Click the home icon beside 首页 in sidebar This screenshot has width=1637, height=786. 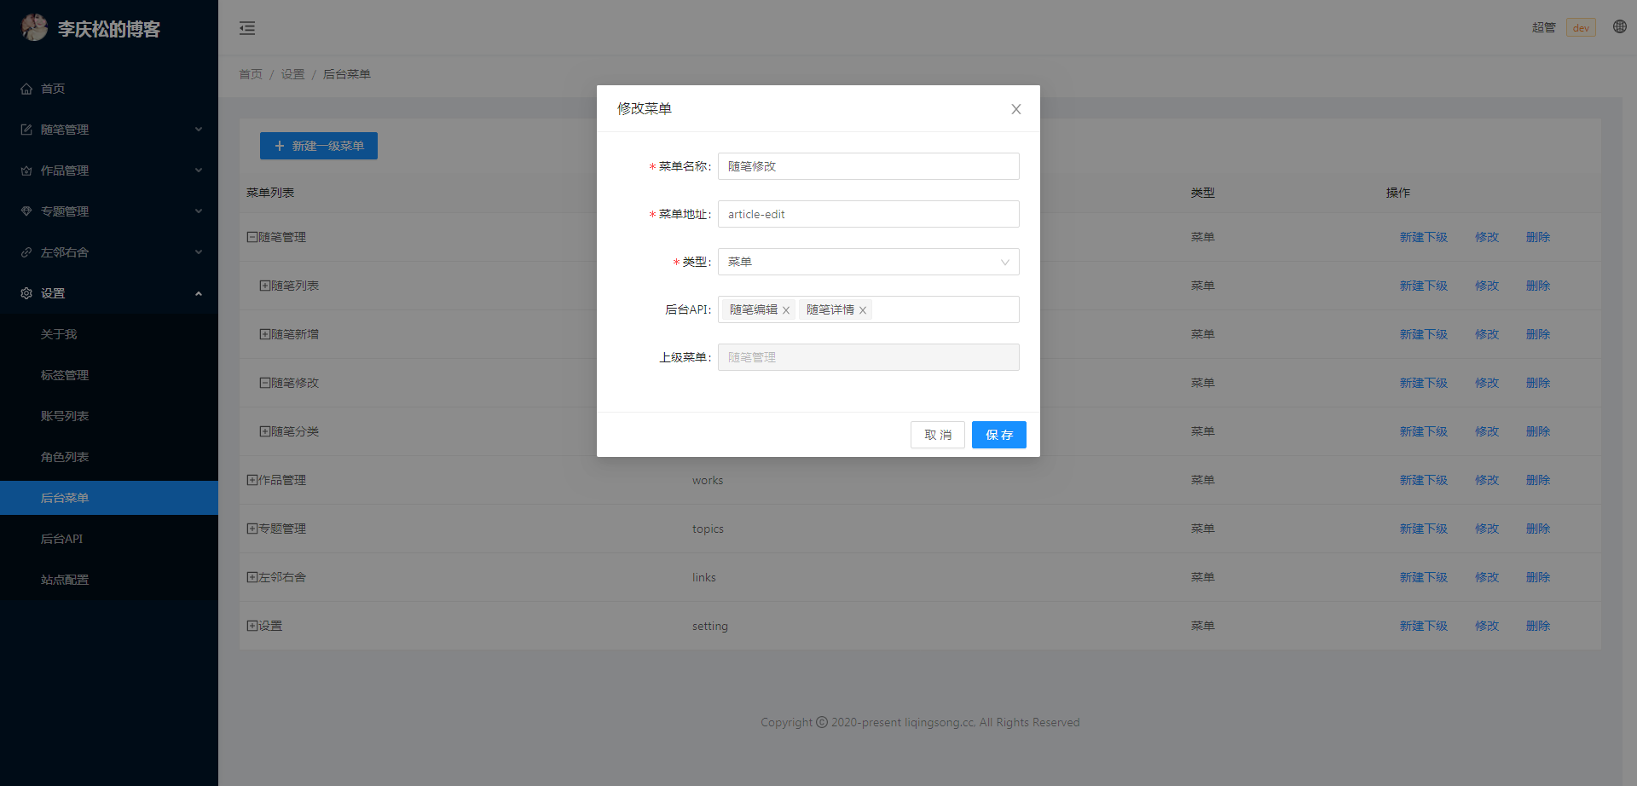tap(26, 89)
